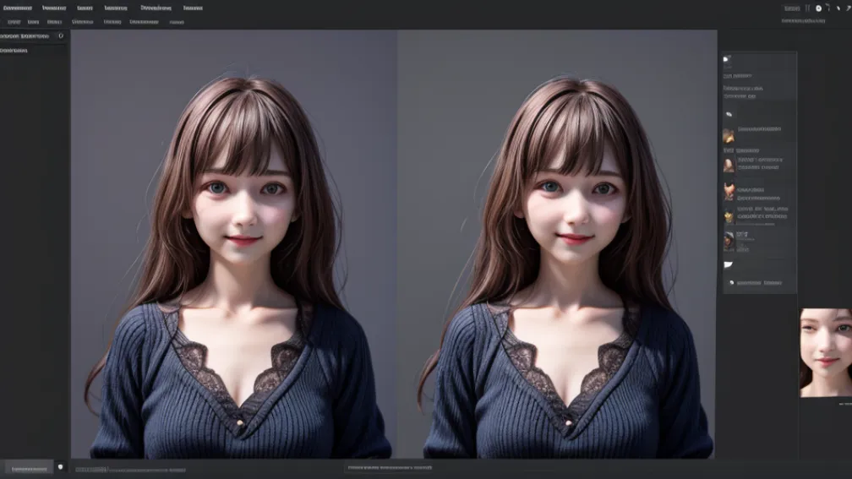Click the highlighted button in the bottom-left corner
The width and height of the screenshot is (852, 479).
click(x=29, y=468)
